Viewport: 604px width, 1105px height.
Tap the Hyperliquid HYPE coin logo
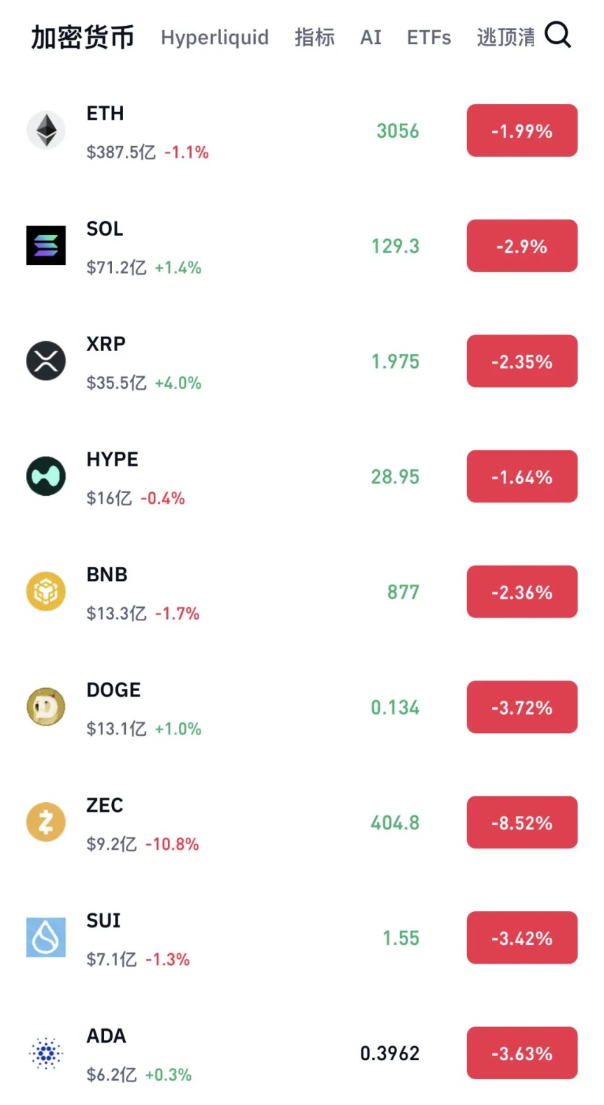46,476
